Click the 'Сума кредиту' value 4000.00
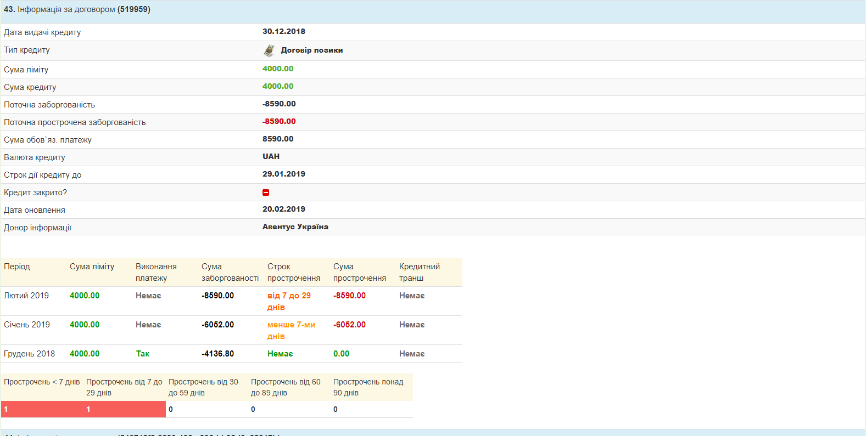Image resolution: width=866 pixels, height=436 pixels. tap(278, 87)
